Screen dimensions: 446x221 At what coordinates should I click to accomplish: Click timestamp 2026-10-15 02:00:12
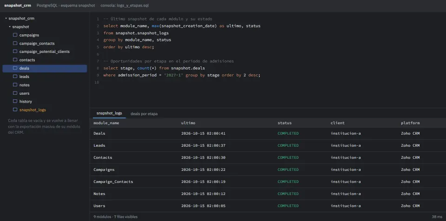(203, 194)
